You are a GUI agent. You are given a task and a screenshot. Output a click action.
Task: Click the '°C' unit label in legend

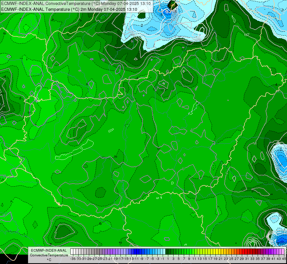pos(49,260)
